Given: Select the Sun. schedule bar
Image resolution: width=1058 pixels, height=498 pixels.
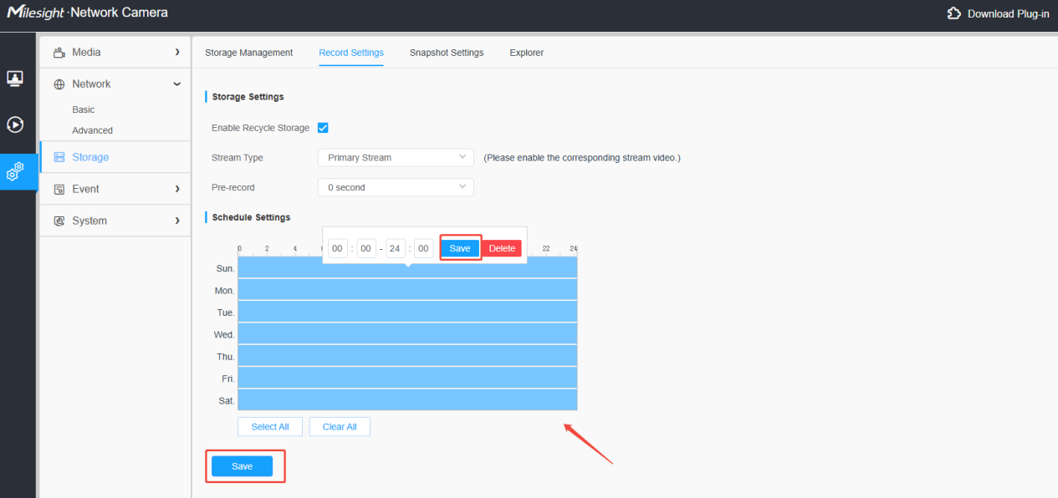Looking at the screenshot, I should pyautogui.click(x=407, y=267).
